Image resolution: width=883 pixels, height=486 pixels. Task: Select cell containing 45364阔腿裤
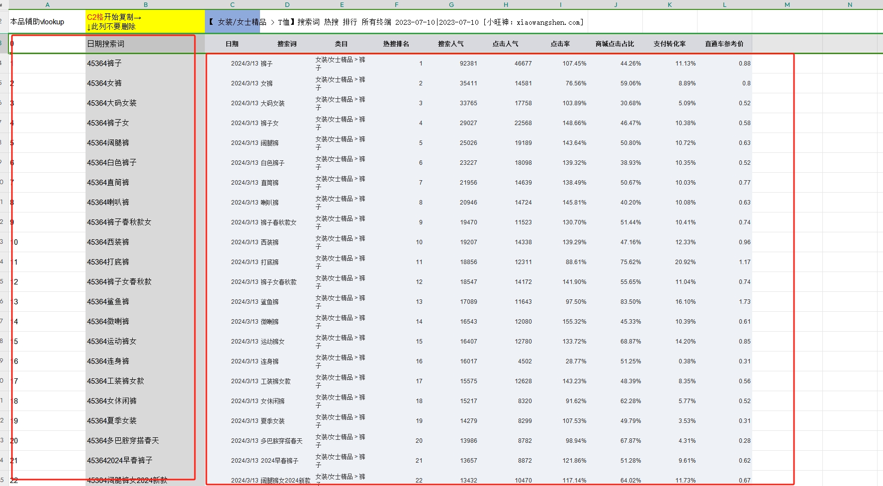145,143
